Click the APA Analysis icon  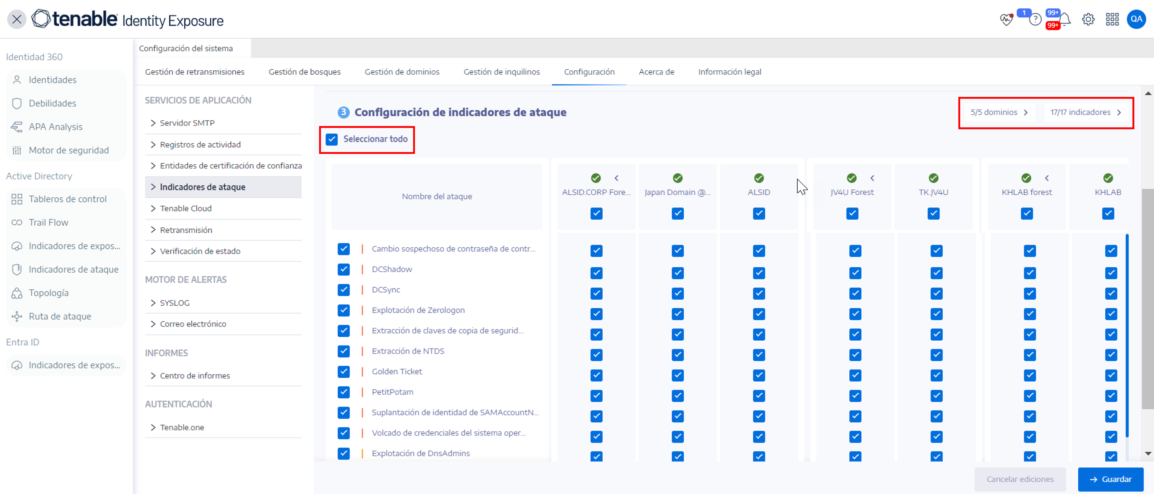pyautogui.click(x=17, y=127)
